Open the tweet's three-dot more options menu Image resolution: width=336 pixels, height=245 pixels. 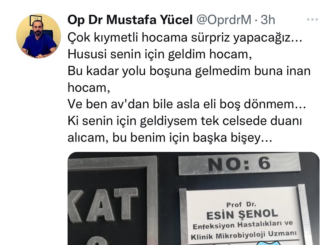click(312, 19)
